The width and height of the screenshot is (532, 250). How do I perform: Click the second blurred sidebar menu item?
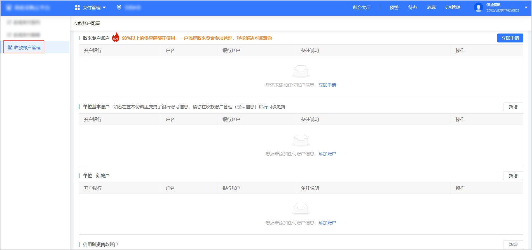35,35
